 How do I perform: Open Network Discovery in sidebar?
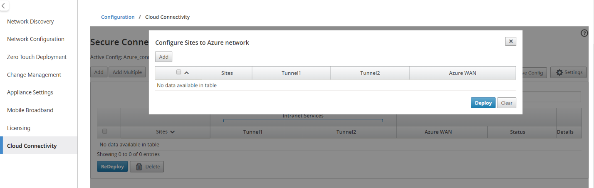30,22
